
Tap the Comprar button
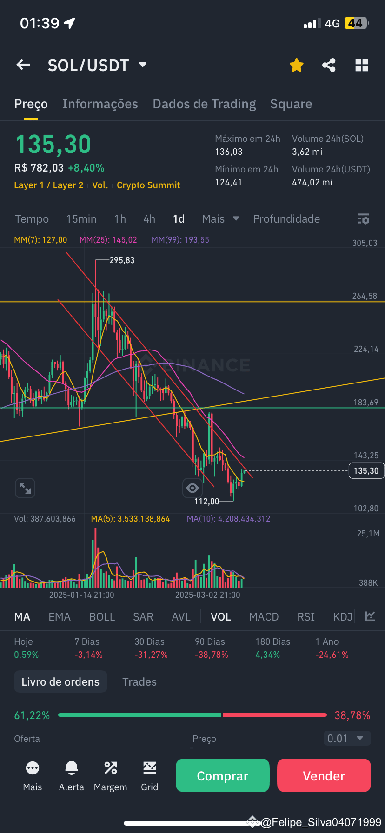pyautogui.click(x=223, y=775)
